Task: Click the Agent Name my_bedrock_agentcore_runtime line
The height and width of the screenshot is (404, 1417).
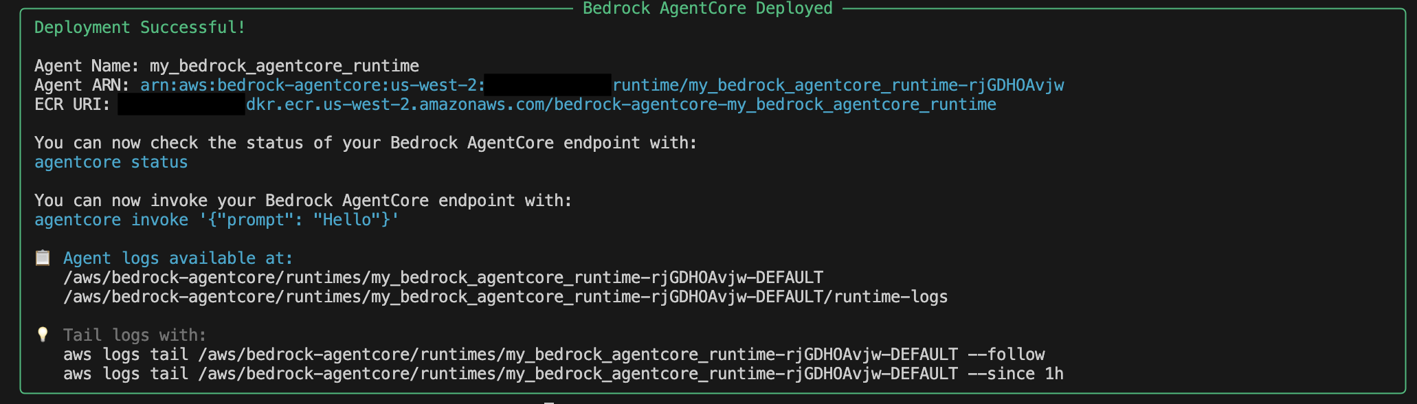Action: point(227,66)
